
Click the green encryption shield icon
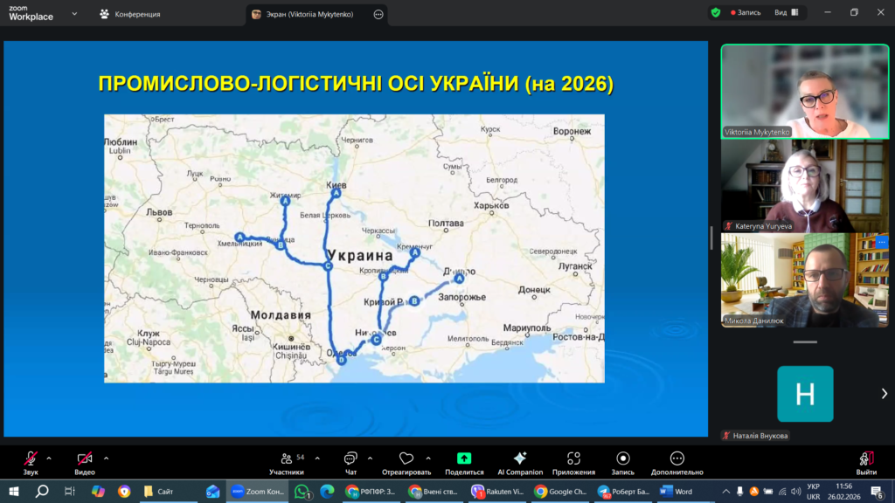pos(716,13)
